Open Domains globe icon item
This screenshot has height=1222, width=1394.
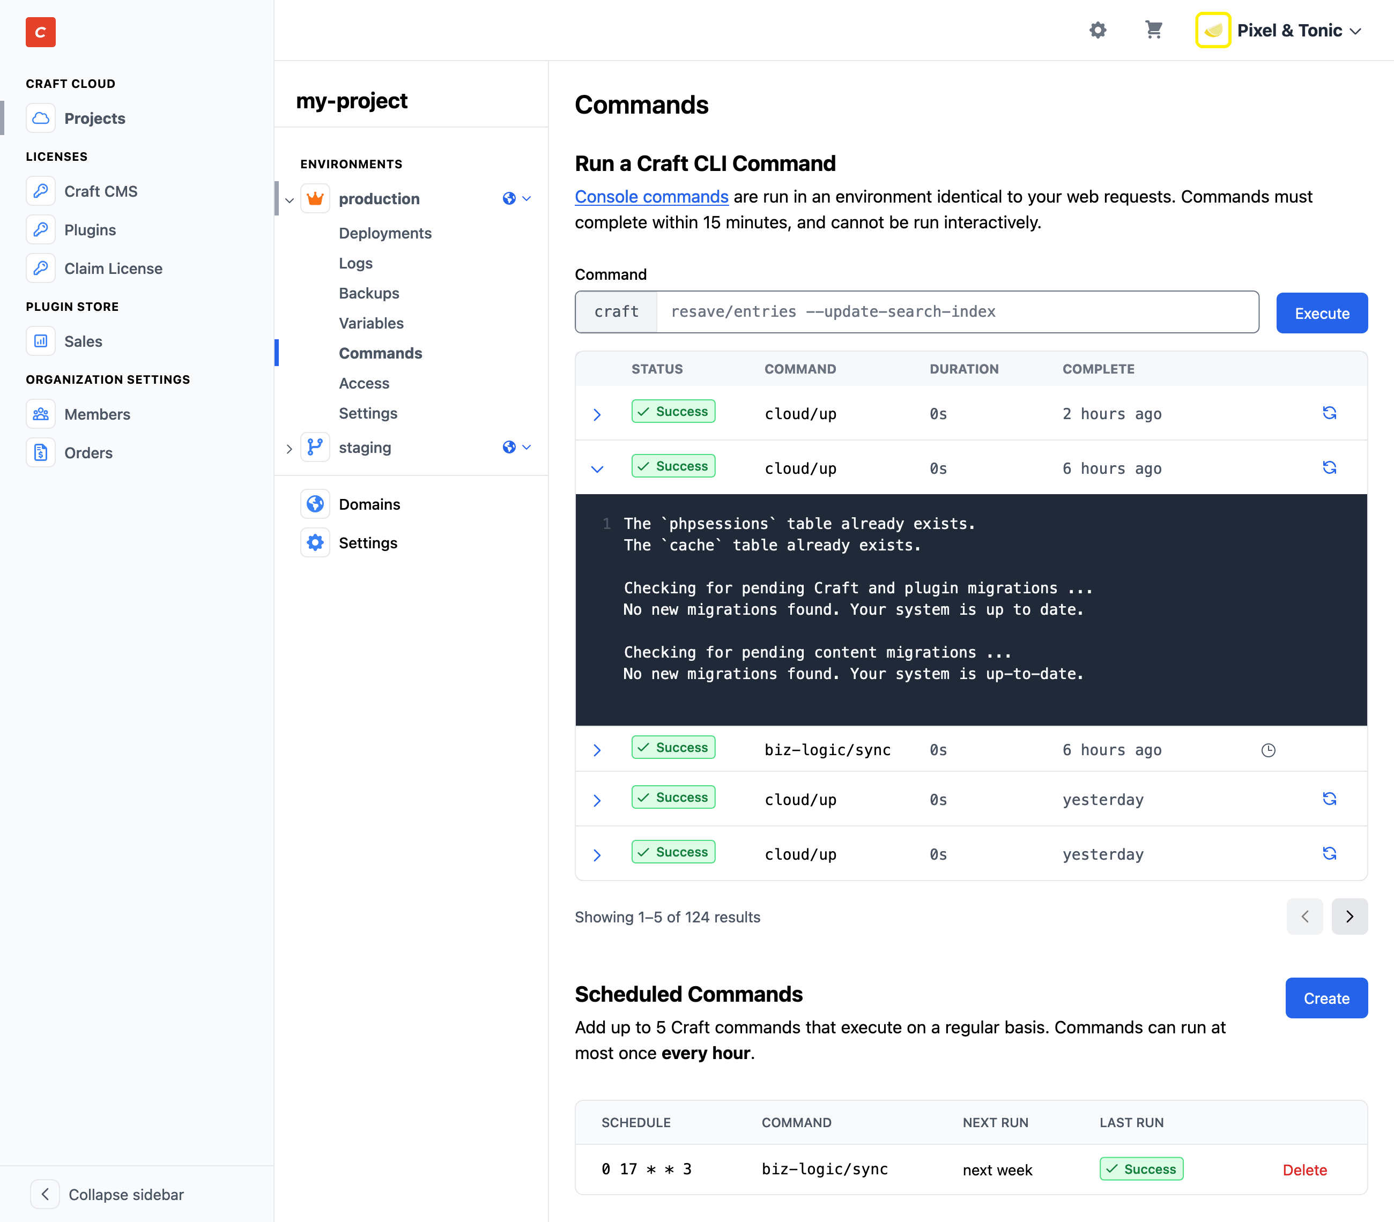click(x=315, y=504)
